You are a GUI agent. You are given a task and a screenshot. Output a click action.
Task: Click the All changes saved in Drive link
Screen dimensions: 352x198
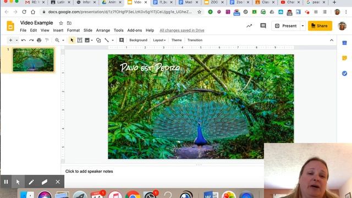(182, 30)
